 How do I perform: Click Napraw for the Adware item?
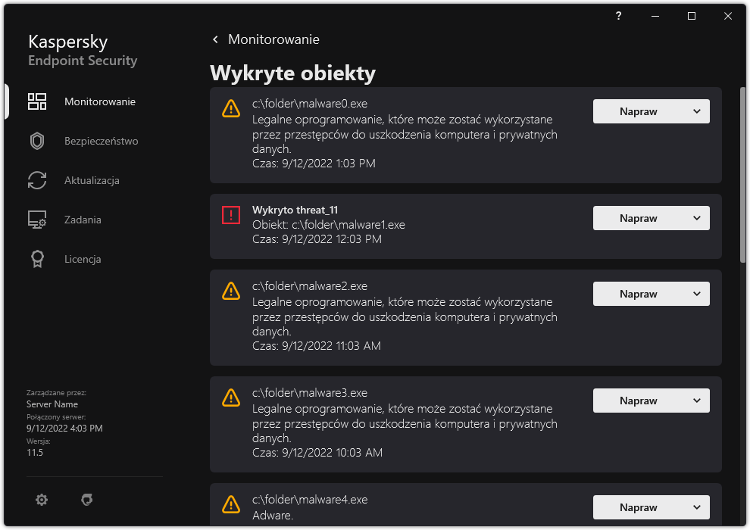[639, 507]
